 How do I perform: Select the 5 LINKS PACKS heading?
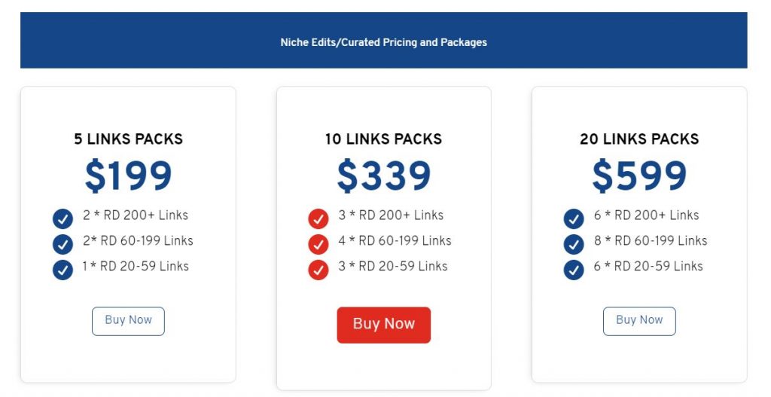point(128,139)
